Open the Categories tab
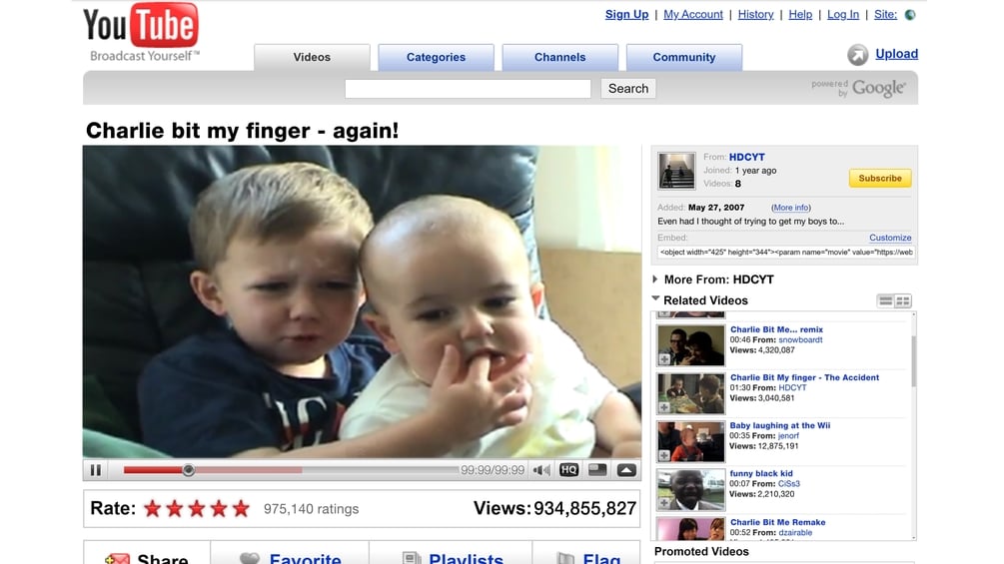The width and height of the screenshot is (1004, 564). [436, 57]
